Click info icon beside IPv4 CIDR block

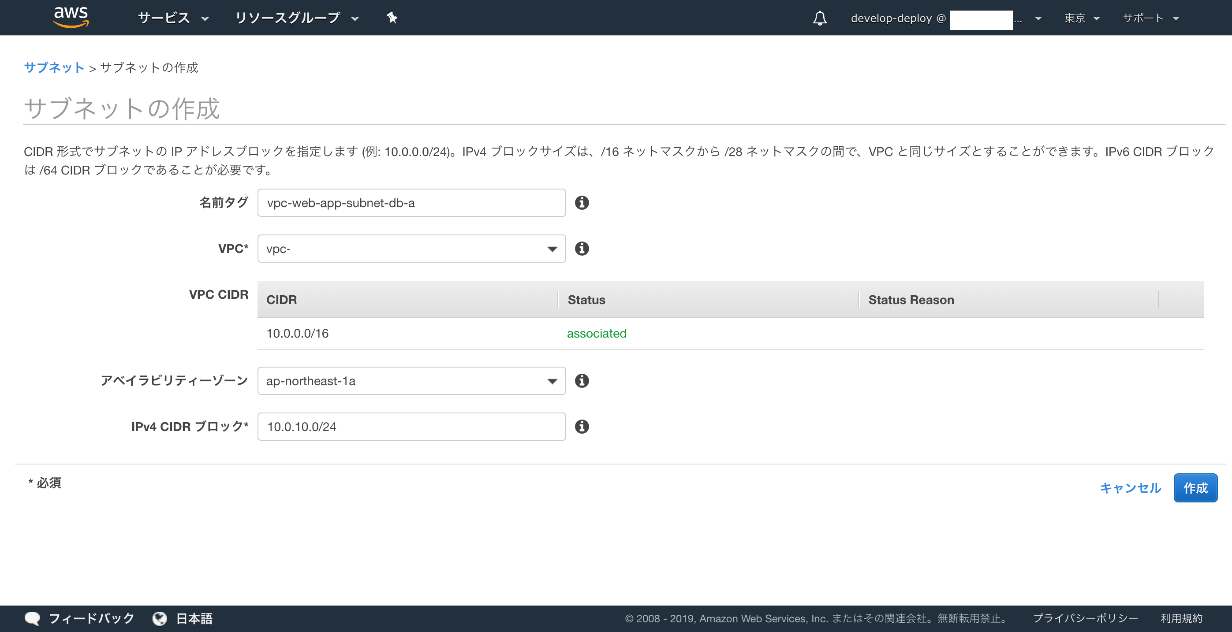[x=582, y=427]
